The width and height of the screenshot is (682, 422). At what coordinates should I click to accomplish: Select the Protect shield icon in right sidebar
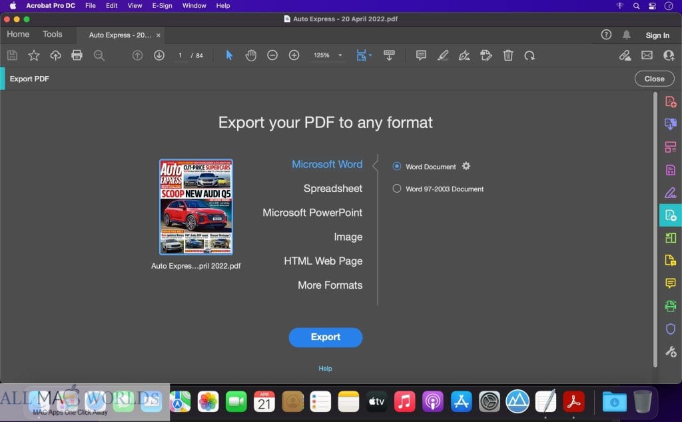point(671,329)
